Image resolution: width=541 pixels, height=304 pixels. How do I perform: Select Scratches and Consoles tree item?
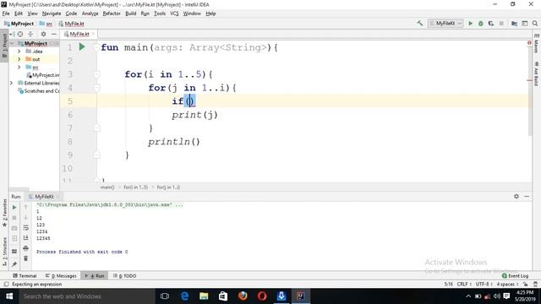pyautogui.click(x=39, y=91)
